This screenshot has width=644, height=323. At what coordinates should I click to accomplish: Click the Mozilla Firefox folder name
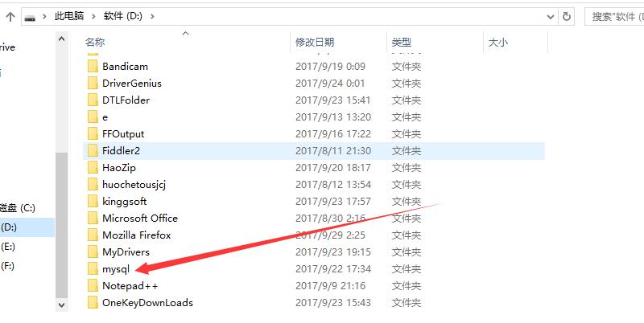point(137,235)
